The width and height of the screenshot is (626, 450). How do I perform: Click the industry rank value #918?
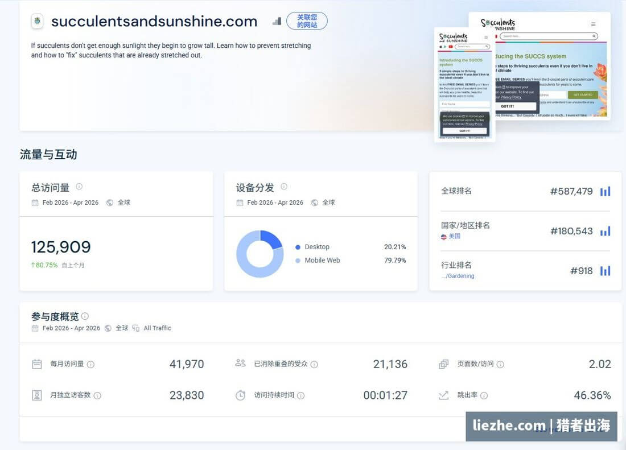pos(582,271)
